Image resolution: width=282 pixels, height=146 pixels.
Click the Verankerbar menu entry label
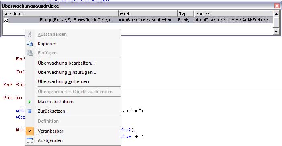50,131
